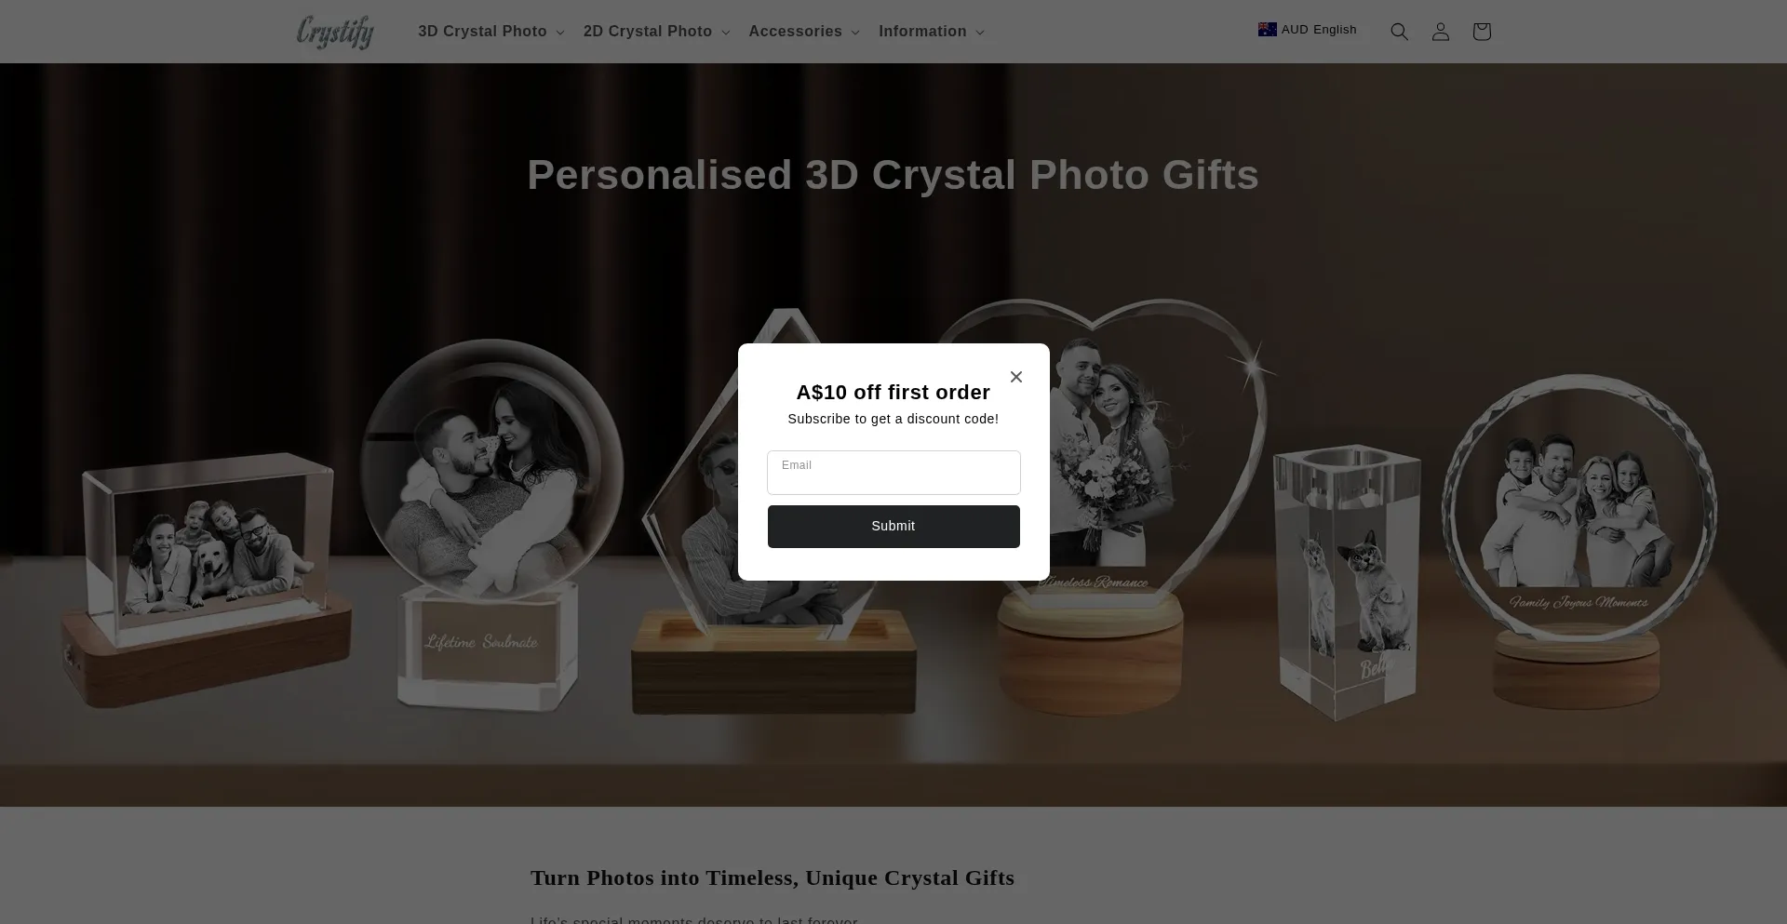Expand the Information menu chevron
This screenshot has width=1787, height=924.
click(x=980, y=33)
